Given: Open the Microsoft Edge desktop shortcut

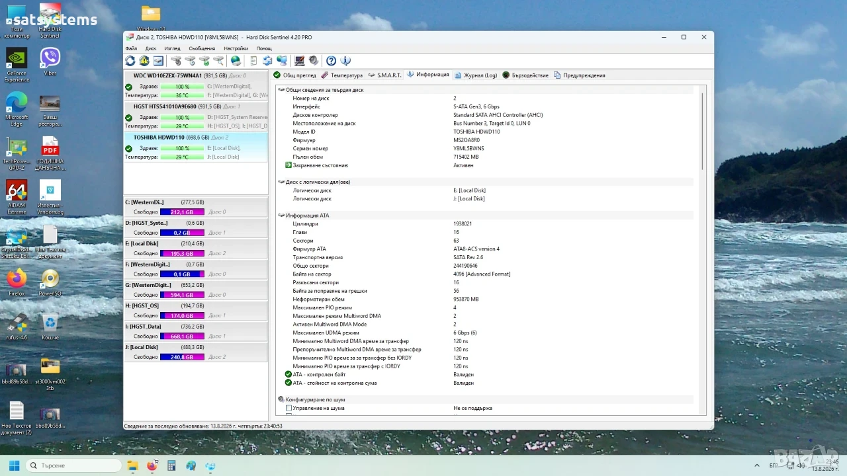Looking at the screenshot, I should (x=17, y=108).
